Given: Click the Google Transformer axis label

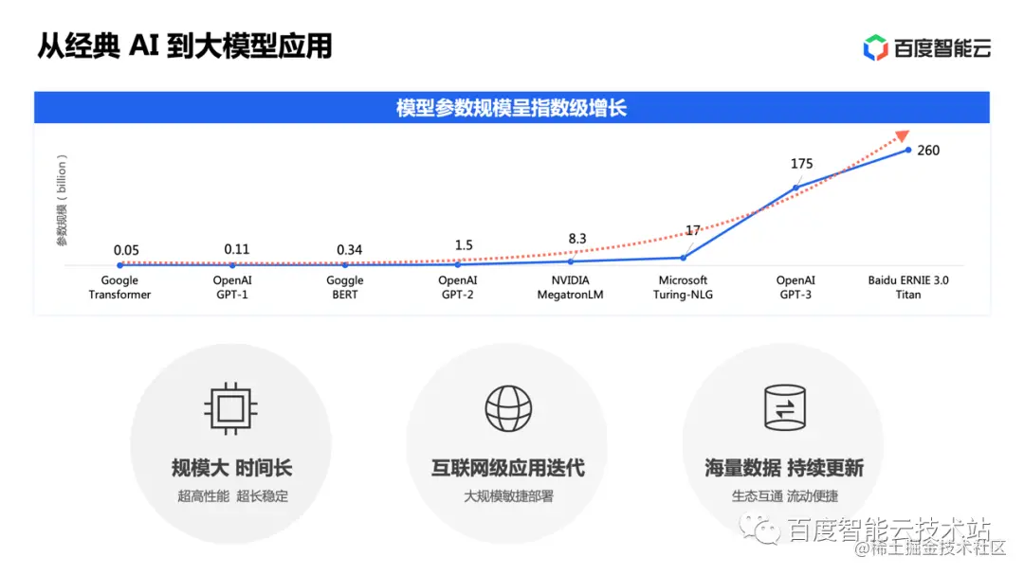Looking at the screenshot, I should point(119,288).
